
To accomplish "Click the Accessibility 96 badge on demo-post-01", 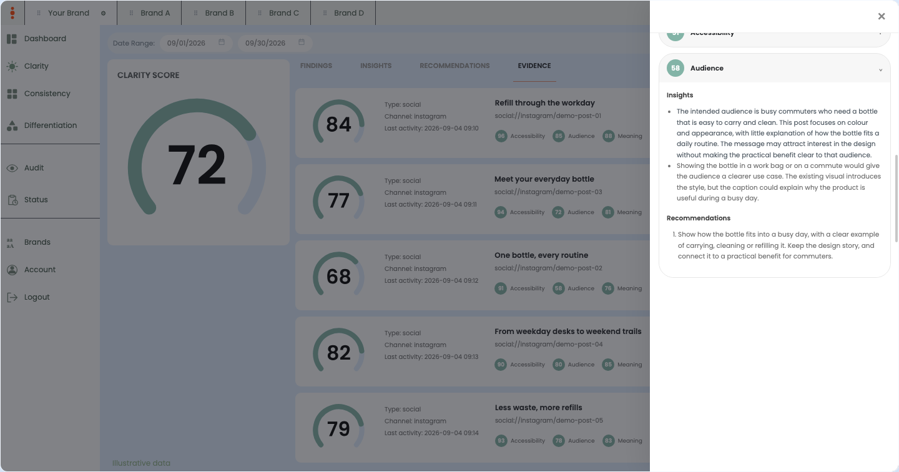I will [x=501, y=136].
